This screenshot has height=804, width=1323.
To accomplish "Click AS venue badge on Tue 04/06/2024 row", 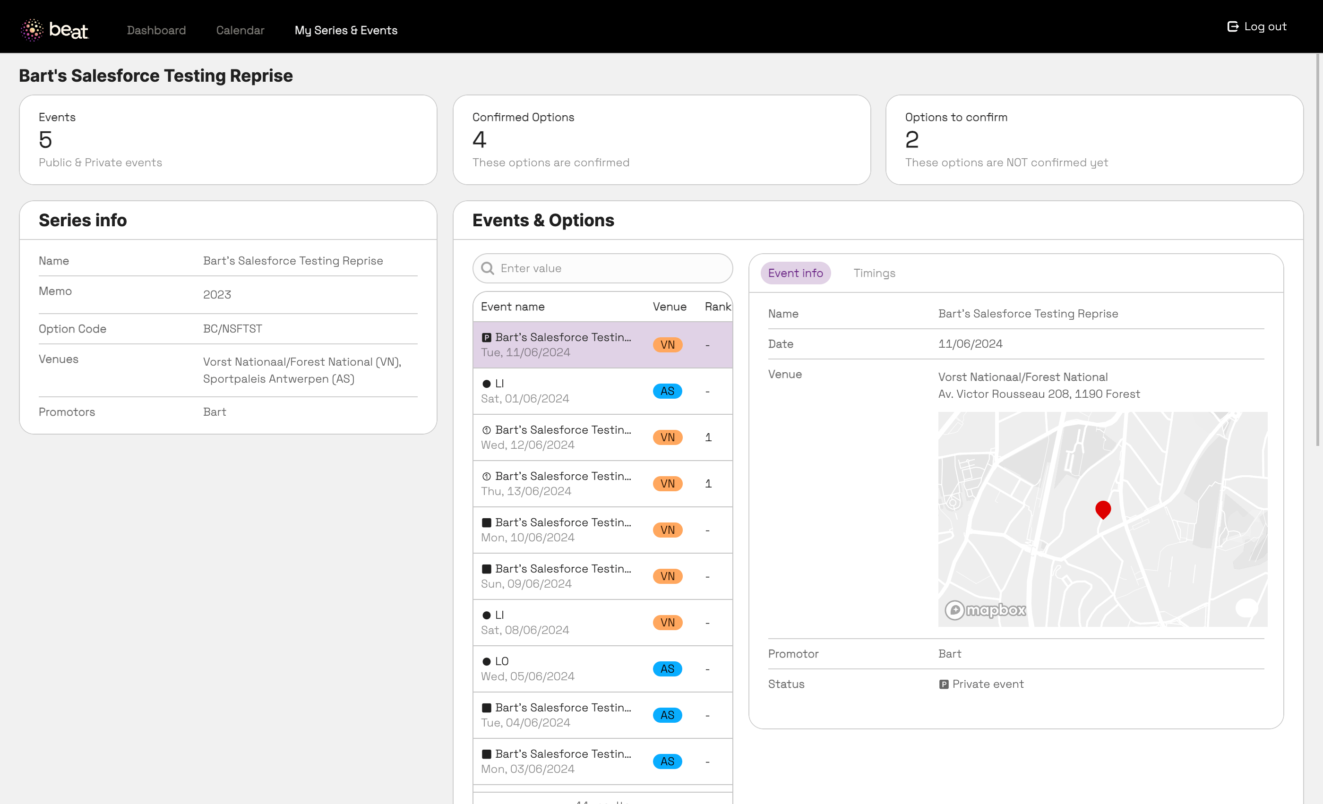I will tap(667, 715).
